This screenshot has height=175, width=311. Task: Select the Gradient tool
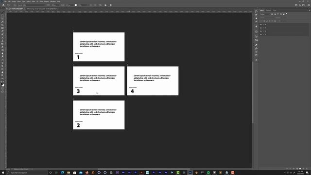pyautogui.click(x=2, y=50)
